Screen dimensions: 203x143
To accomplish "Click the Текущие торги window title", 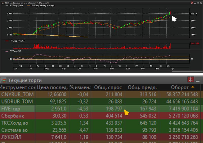I will coord(25,80).
